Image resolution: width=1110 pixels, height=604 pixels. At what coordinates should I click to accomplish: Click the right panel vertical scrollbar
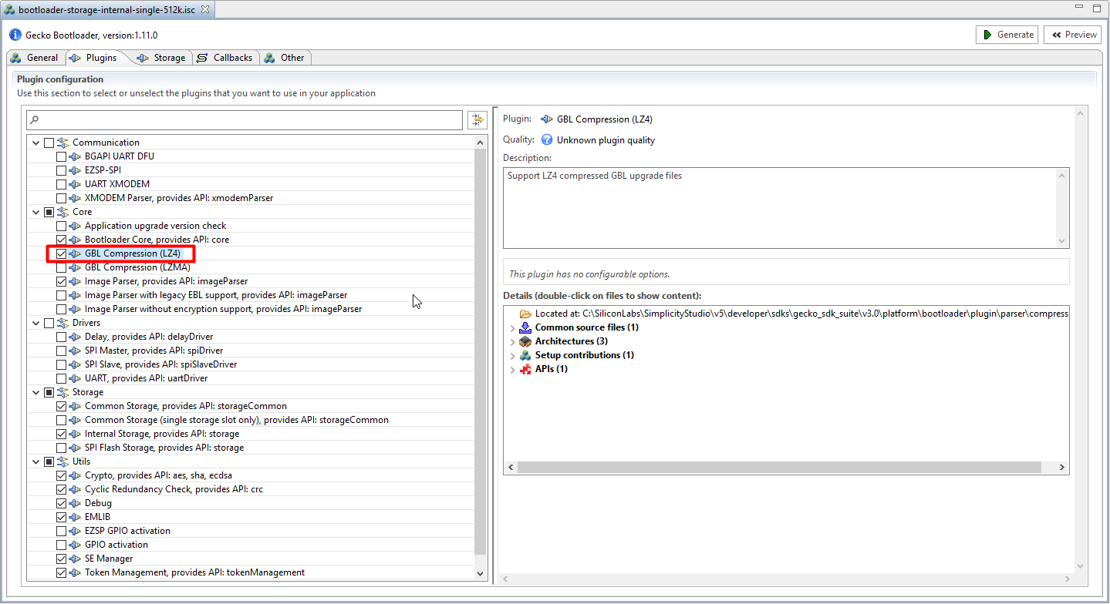1081,339
